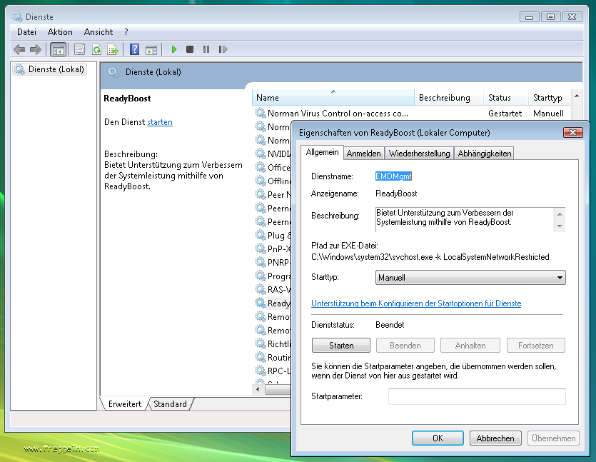Click the Forward arrow in toolbar
This screenshot has width=596, height=462.
(x=36, y=49)
